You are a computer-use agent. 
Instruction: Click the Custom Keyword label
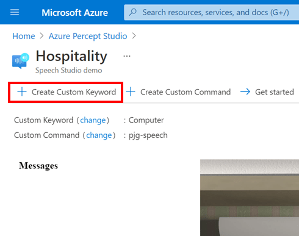[44, 120]
